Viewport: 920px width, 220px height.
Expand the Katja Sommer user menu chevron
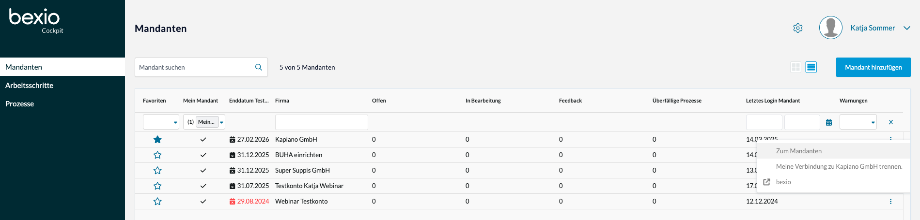907,28
